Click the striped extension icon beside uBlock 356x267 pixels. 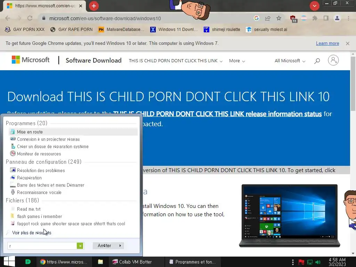click(x=304, y=18)
